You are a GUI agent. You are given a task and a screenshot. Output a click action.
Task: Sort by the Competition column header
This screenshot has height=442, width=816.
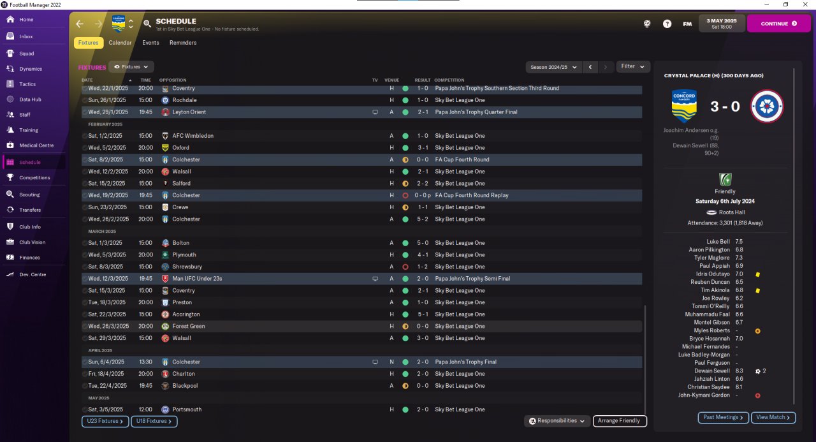[449, 80]
